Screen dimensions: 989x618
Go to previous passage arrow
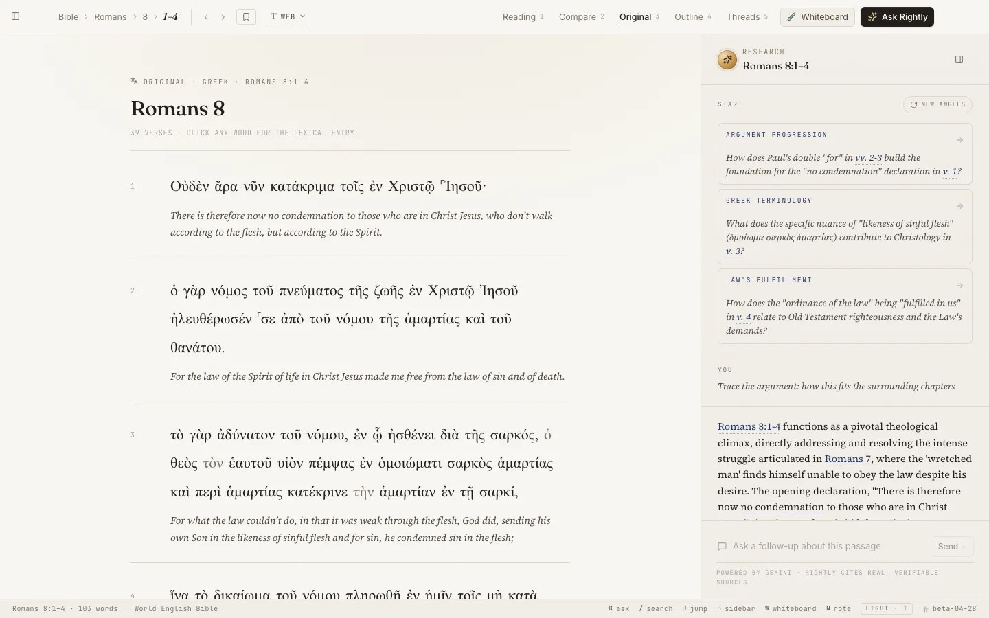206,16
